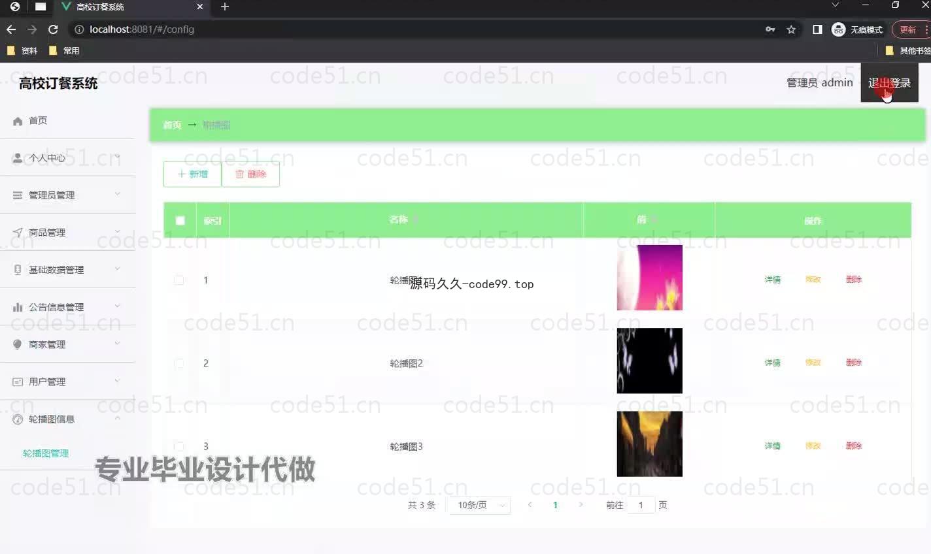Open the 常用 bookmarks folder
Image resolution: width=931 pixels, height=554 pixels.
pyautogui.click(x=64, y=50)
